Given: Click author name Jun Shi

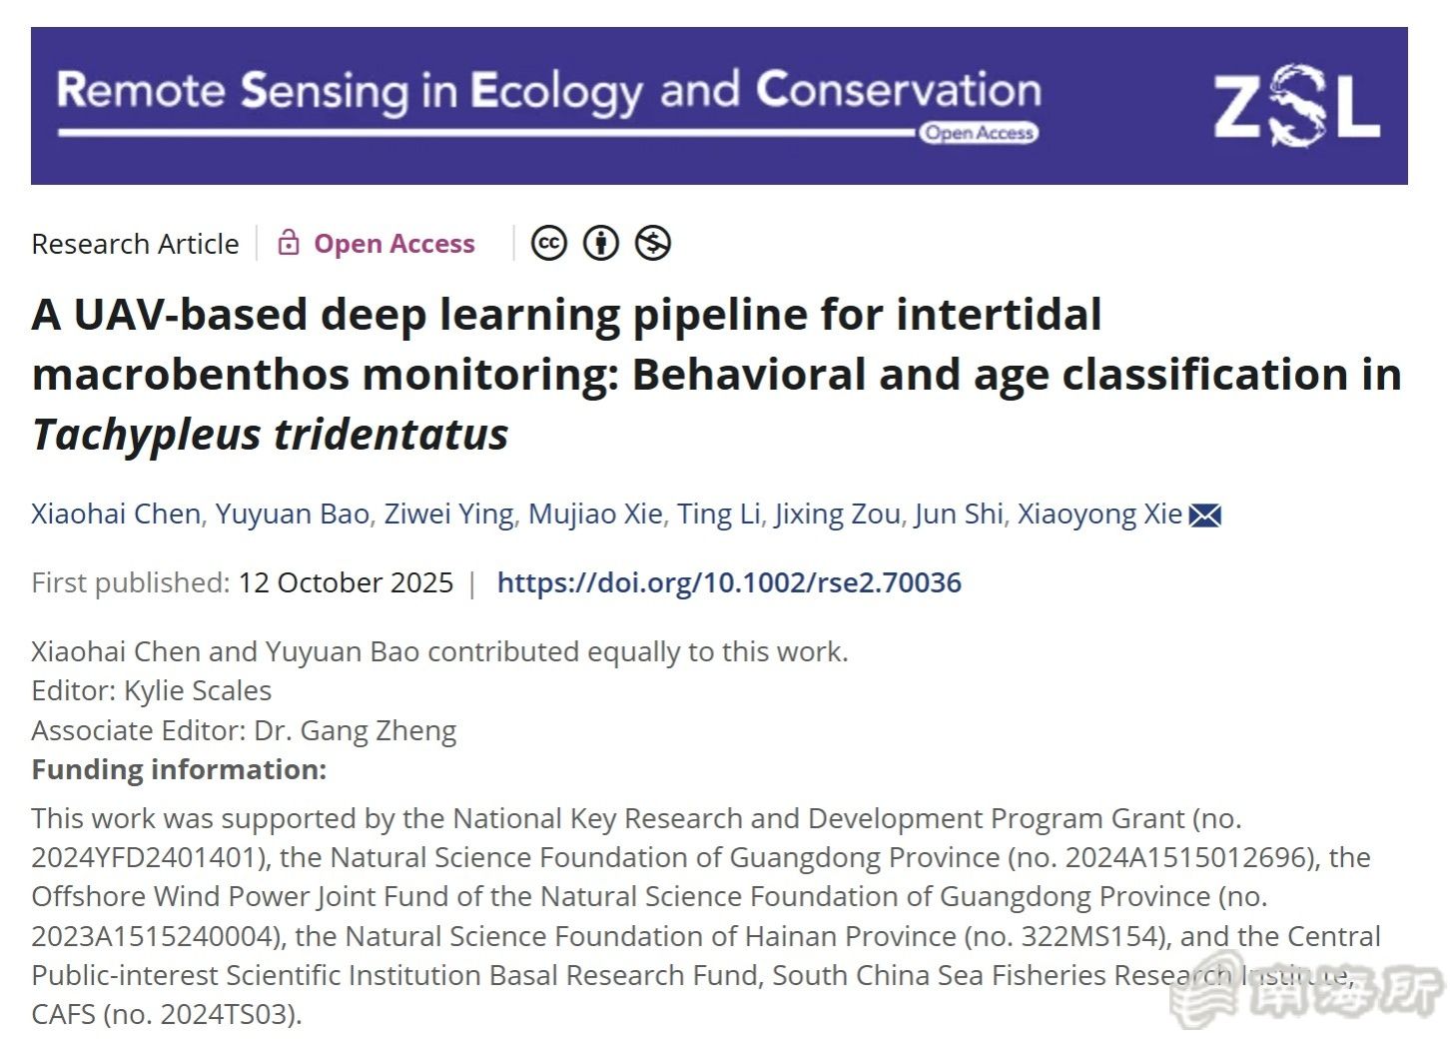Looking at the screenshot, I should pyautogui.click(x=958, y=514).
